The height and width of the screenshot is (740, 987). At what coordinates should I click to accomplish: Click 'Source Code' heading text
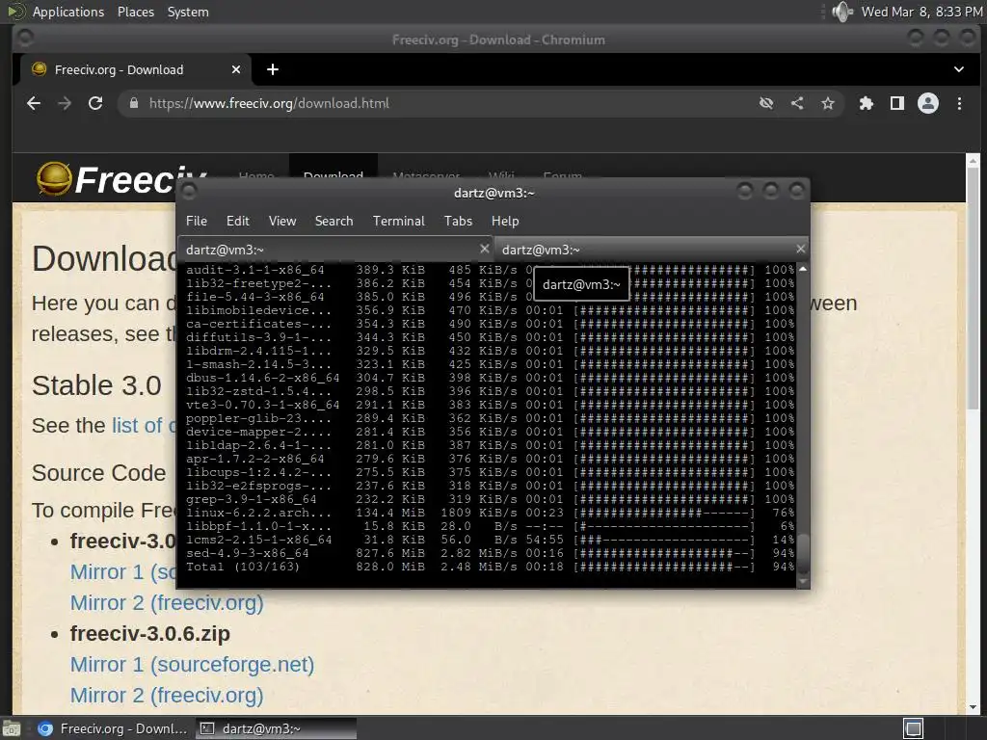tap(99, 473)
